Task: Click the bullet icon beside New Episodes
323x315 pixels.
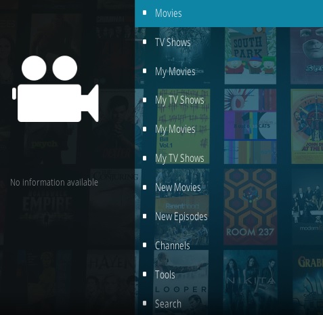Action: click(x=145, y=216)
